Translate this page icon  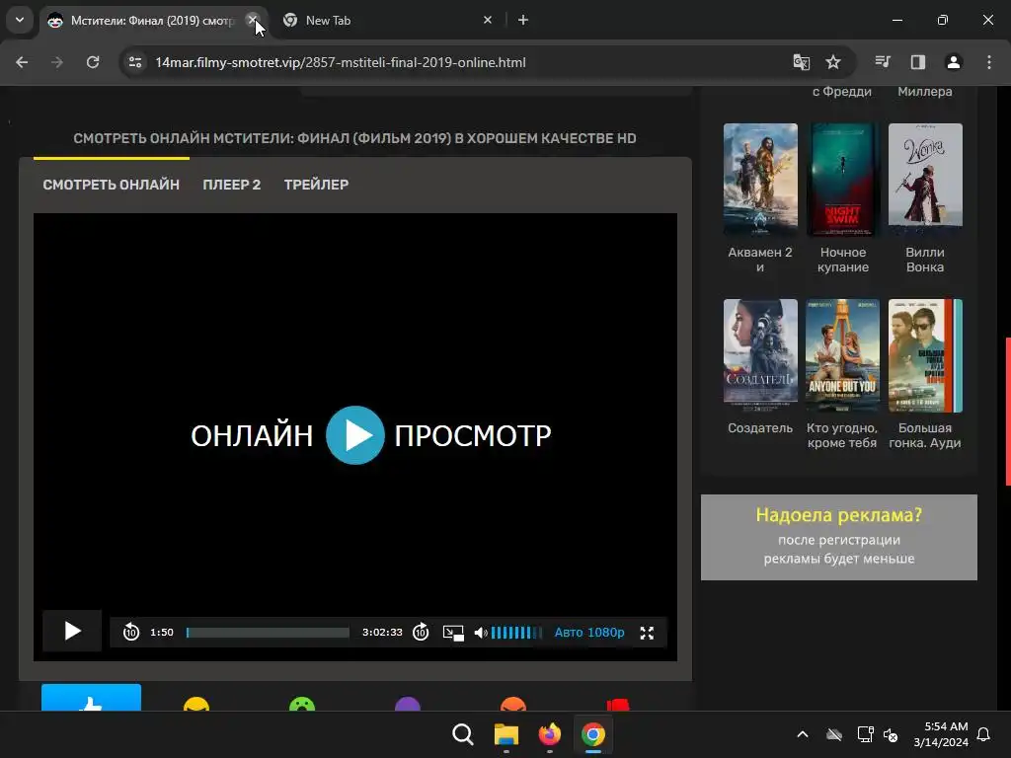click(x=801, y=62)
